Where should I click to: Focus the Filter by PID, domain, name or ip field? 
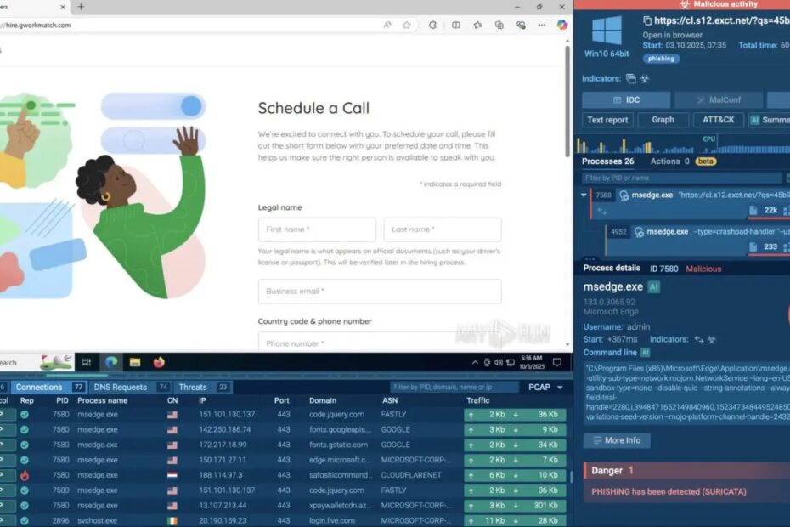[454, 388]
